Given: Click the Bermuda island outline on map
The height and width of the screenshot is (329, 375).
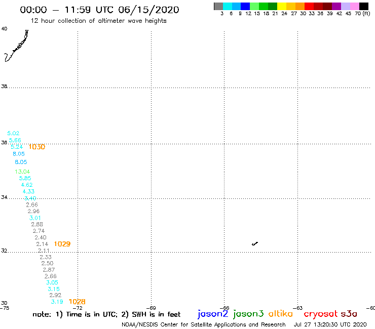Looking at the screenshot, I should 255,243.
